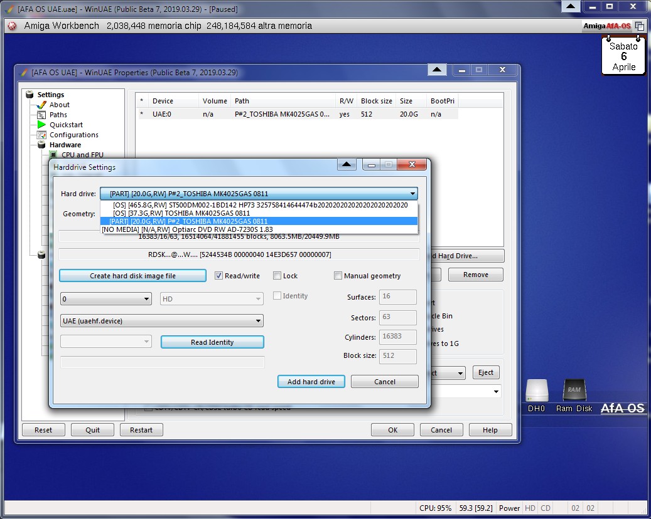The height and width of the screenshot is (519, 651).
Task: Choose Optiarc DVD RW entry in list
Action: 187,229
